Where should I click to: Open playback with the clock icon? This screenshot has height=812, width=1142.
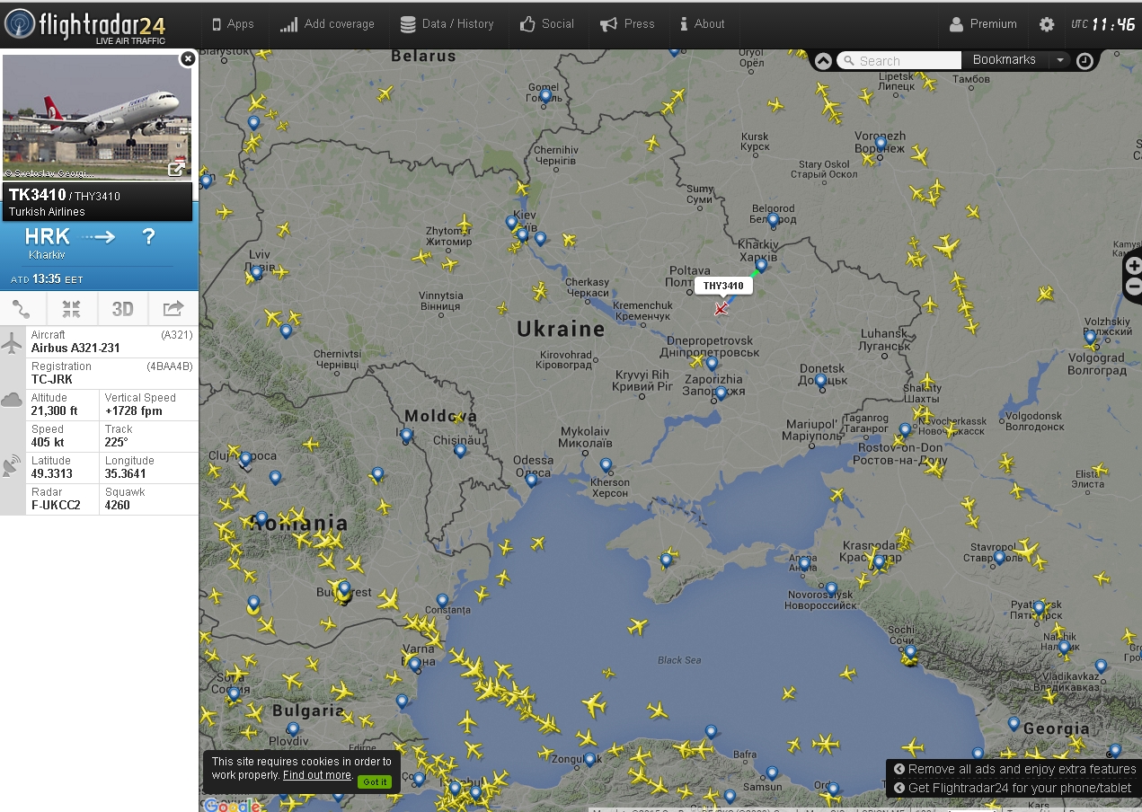point(1084,61)
